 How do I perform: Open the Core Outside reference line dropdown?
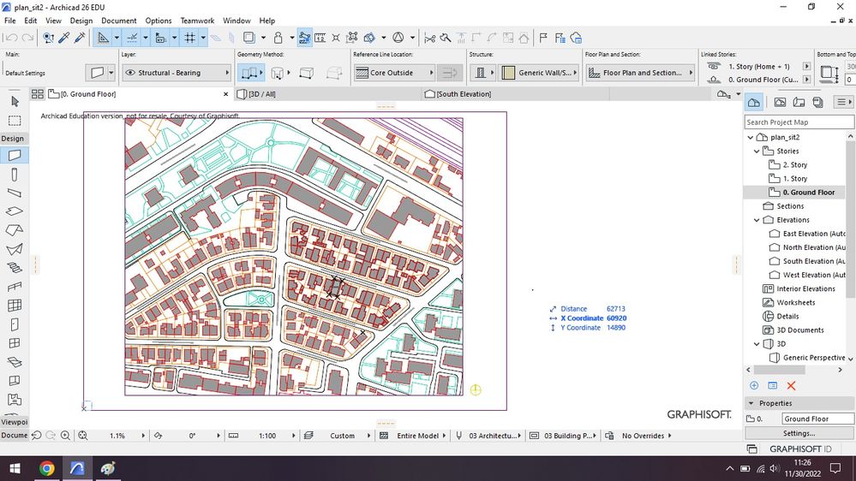[x=392, y=73]
